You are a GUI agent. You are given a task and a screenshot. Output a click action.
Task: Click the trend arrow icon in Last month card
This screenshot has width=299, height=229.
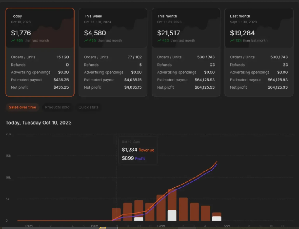(x=232, y=40)
